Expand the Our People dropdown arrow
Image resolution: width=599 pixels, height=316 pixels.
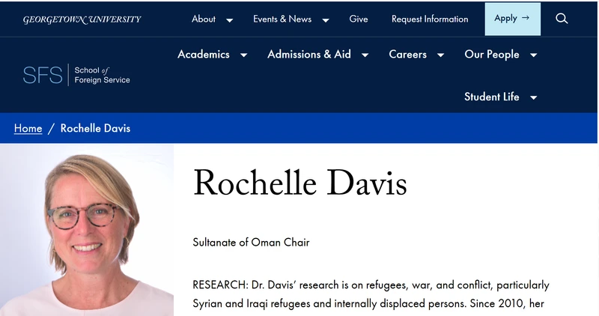click(533, 55)
